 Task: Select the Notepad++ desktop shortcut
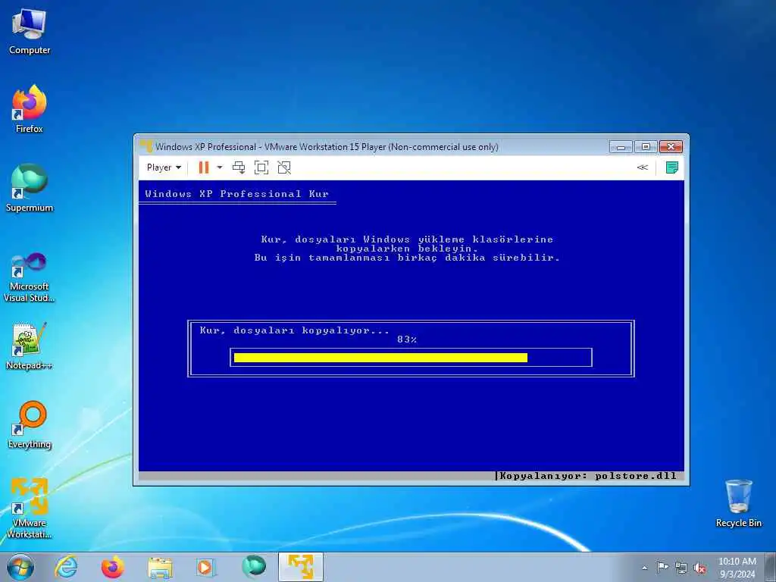[x=30, y=346]
